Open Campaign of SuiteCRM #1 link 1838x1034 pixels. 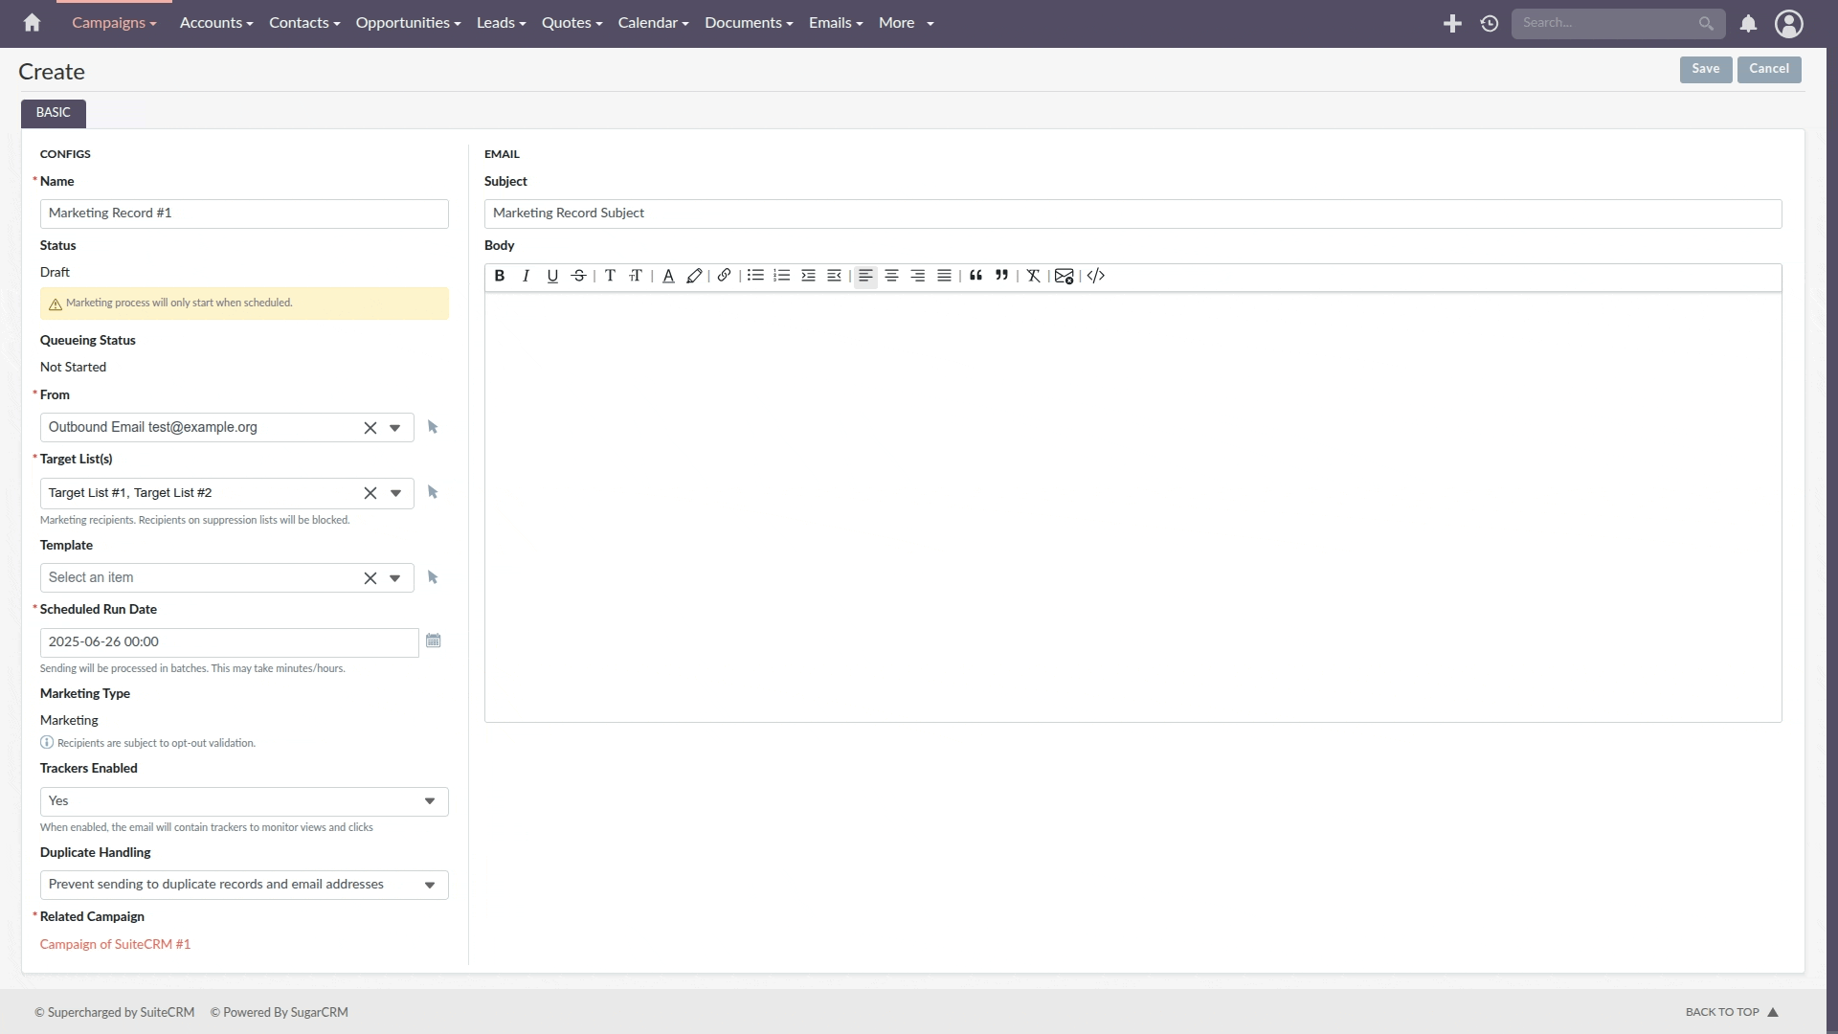(x=115, y=944)
